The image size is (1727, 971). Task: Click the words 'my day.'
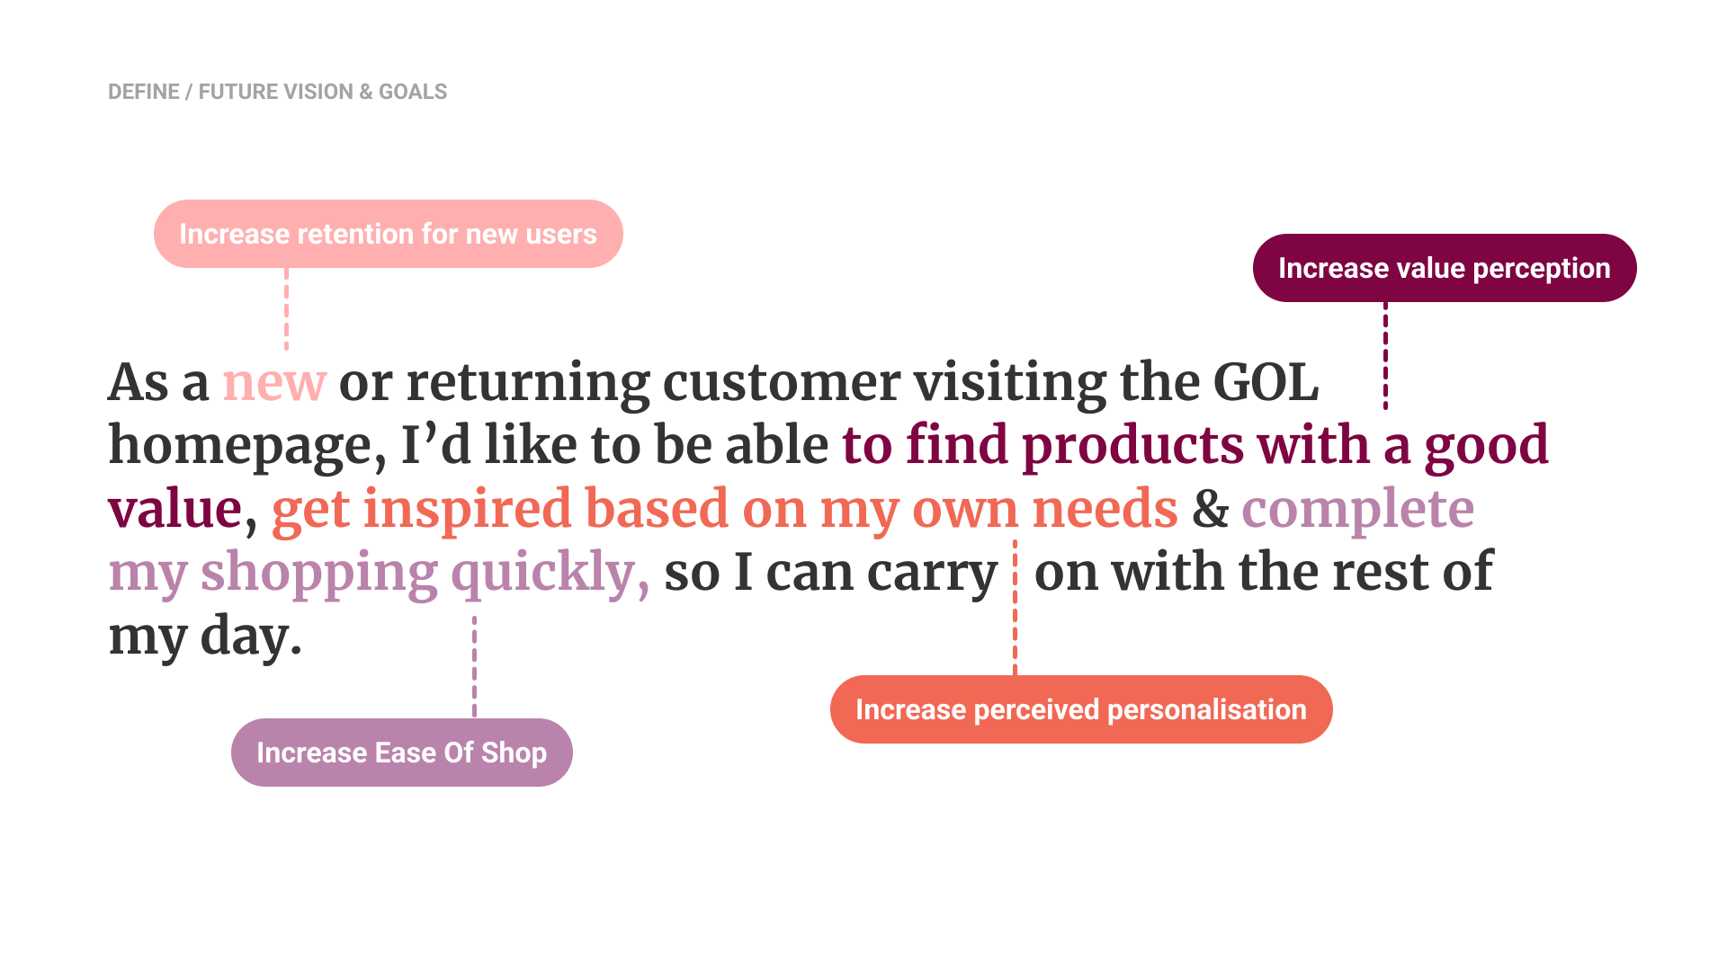(x=205, y=637)
